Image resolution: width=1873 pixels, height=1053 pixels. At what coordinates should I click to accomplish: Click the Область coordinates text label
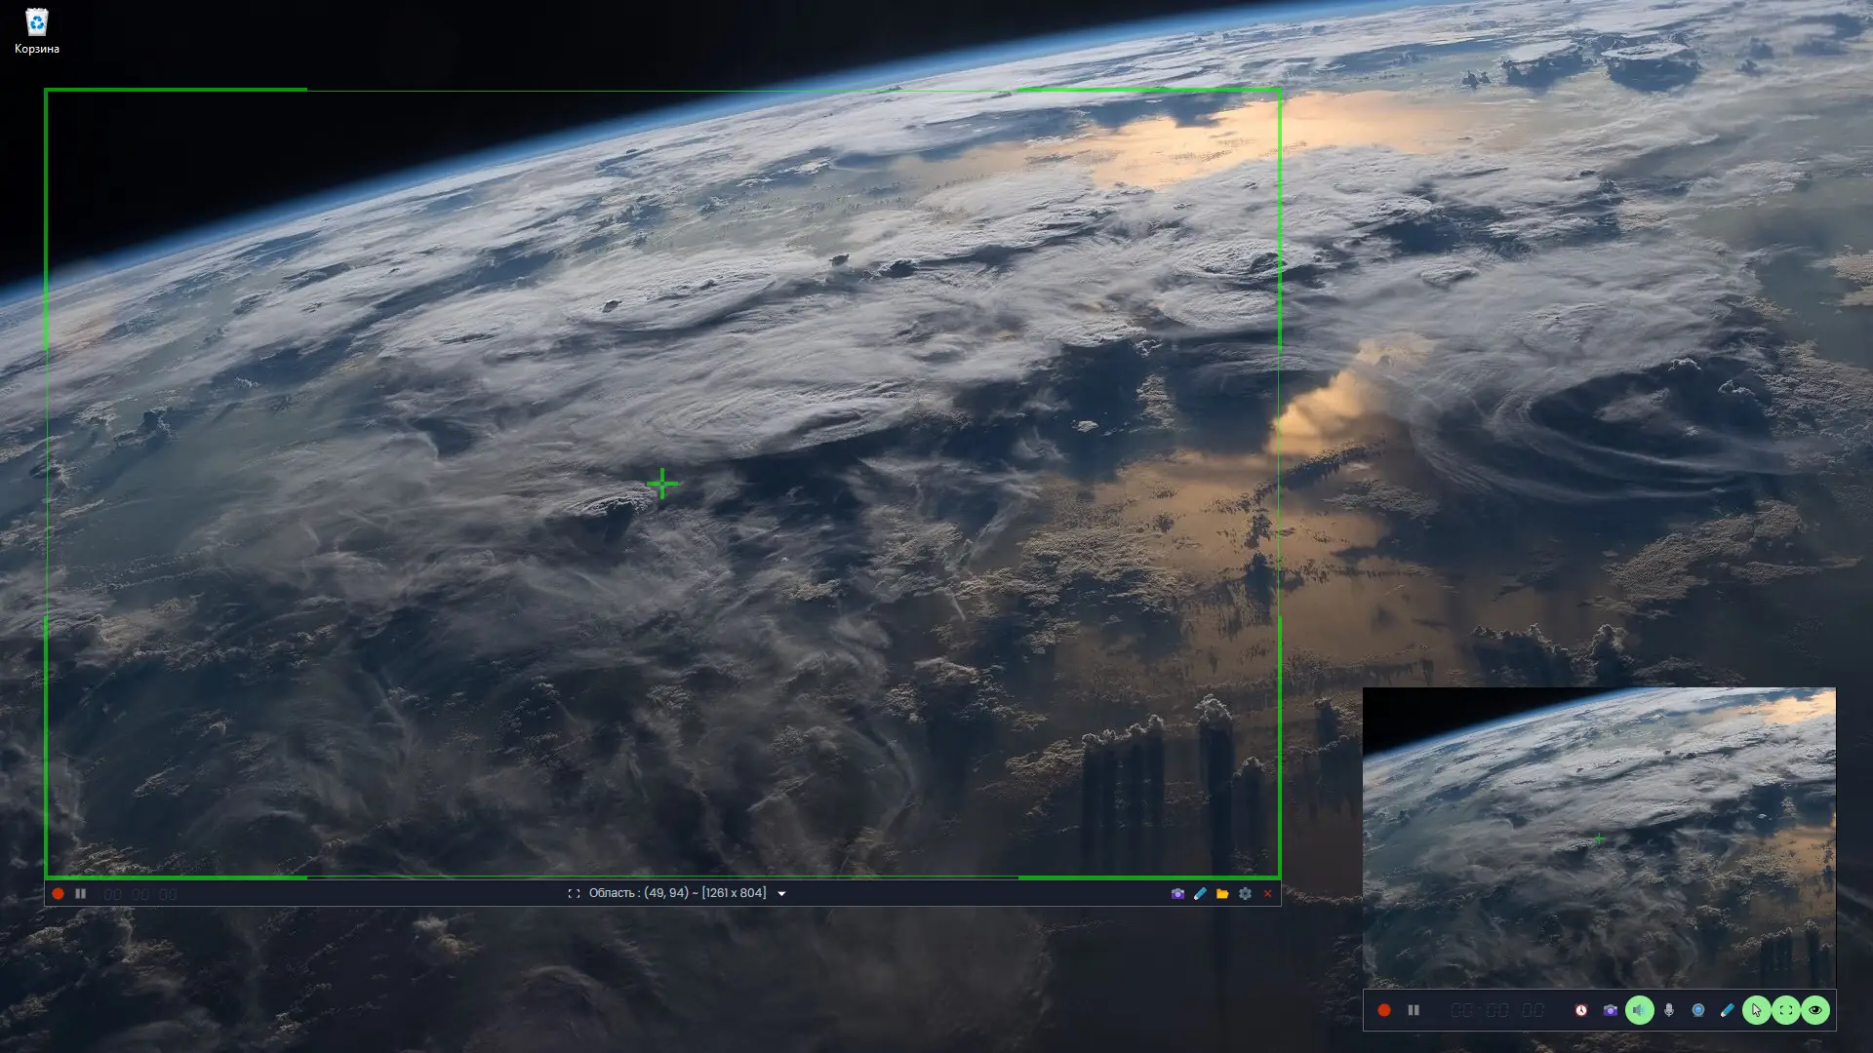[x=677, y=893]
